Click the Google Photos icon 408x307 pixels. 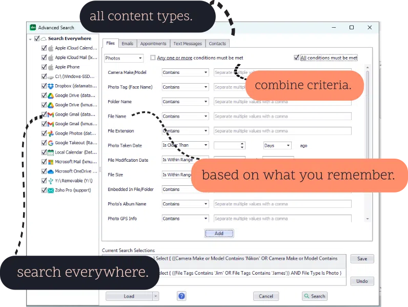coord(51,133)
